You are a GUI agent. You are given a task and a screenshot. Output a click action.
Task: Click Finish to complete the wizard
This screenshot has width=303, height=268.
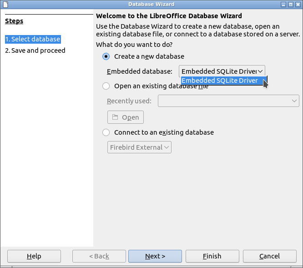212,256
